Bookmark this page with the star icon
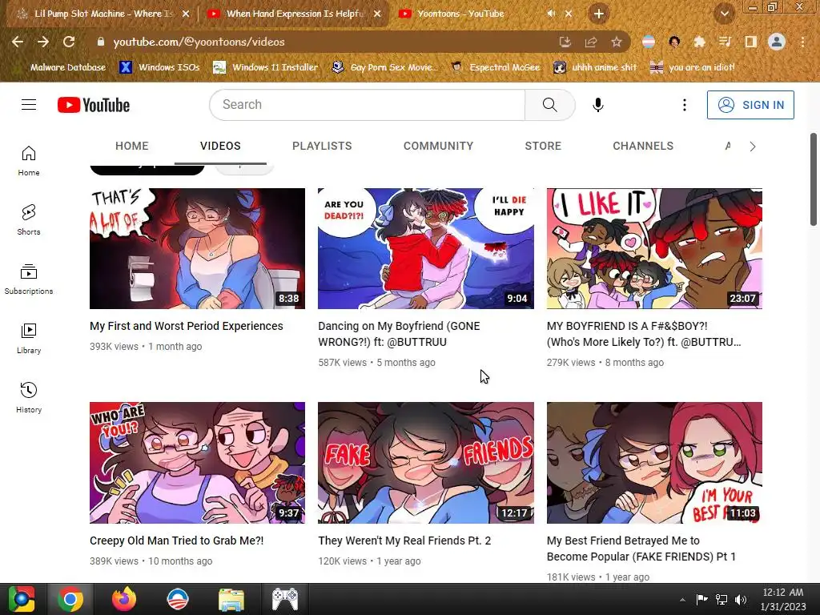The width and height of the screenshot is (820, 615). 617,42
